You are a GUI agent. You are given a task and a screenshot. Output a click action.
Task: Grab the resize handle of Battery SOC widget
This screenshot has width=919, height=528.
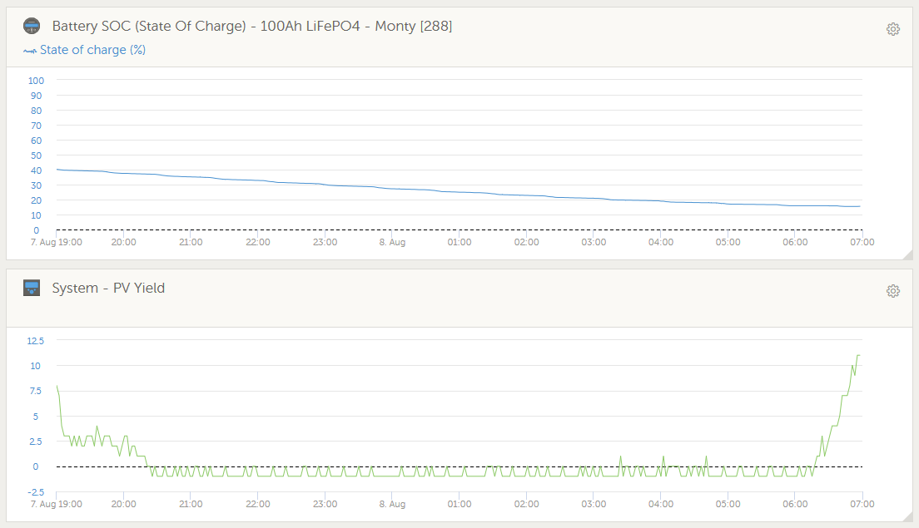(907, 254)
